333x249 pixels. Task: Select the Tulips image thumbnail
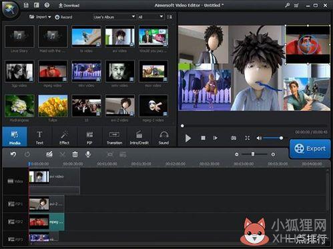(x=53, y=106)
